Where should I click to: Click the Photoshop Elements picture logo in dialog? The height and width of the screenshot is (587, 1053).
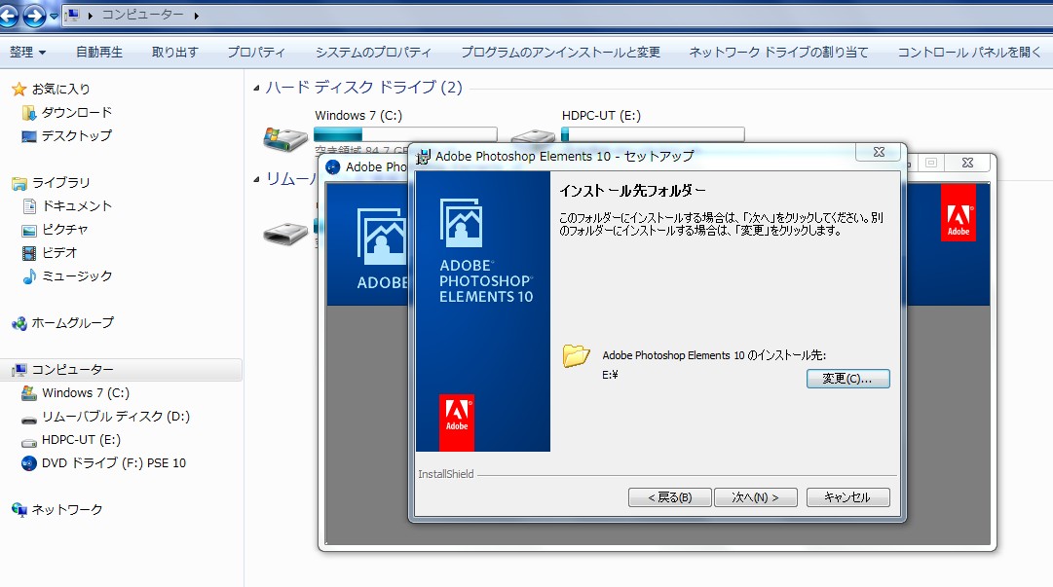tap(461, 223)
